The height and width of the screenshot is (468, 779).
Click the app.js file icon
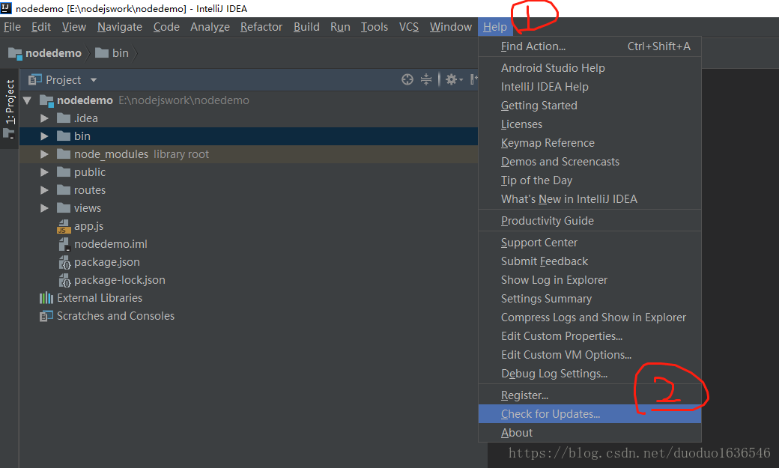point(64,227)
